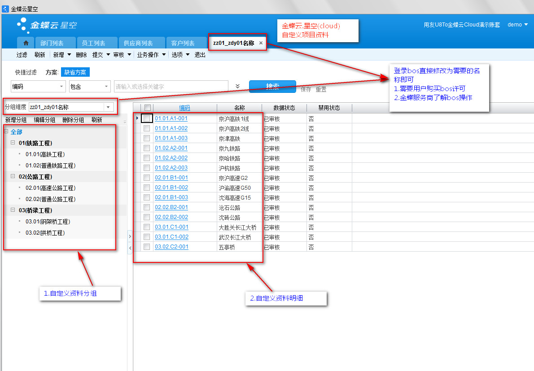Switch to the 员工列表 tab
The image size is (534, 371).
coord(93,44)
